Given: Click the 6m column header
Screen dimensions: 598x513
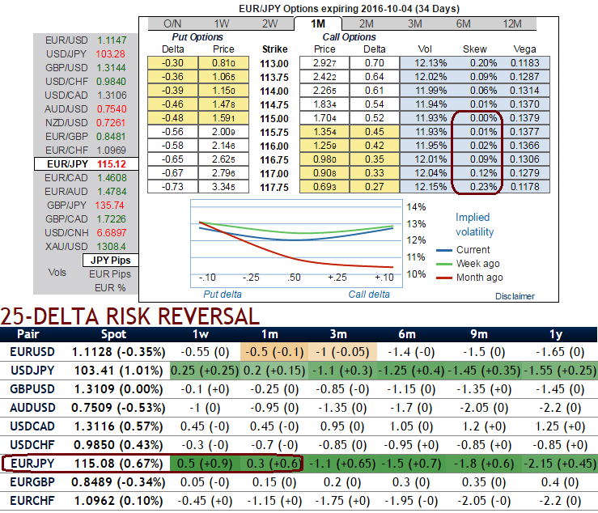Looking at the screenshot, I should (x=407, y=334).
